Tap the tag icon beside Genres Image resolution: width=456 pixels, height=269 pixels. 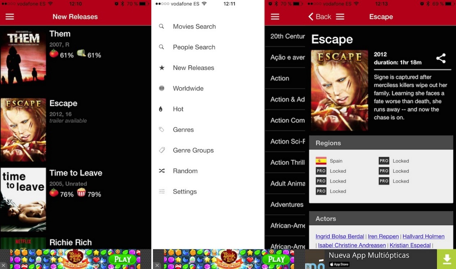(x=162, y=129)
